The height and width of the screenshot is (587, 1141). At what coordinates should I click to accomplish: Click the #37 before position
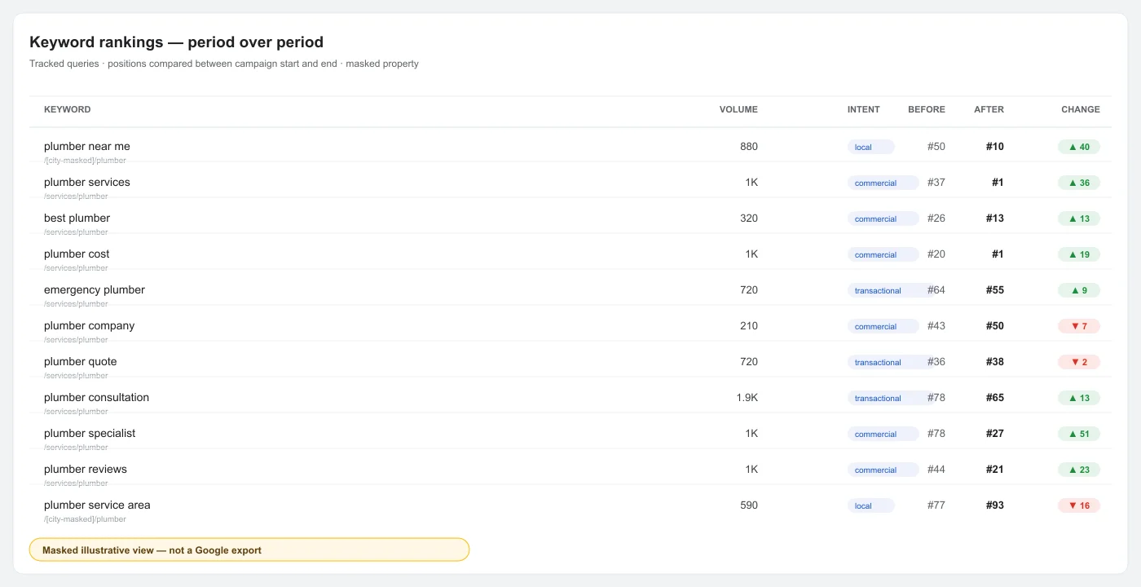pos(936,183)
